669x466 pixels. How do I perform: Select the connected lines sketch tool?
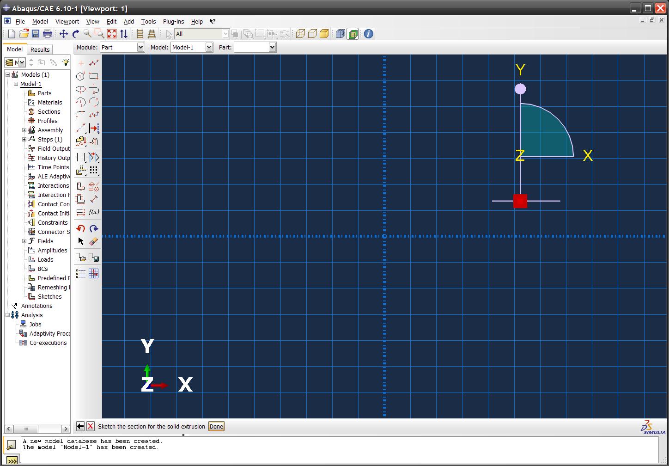(94, 63)
